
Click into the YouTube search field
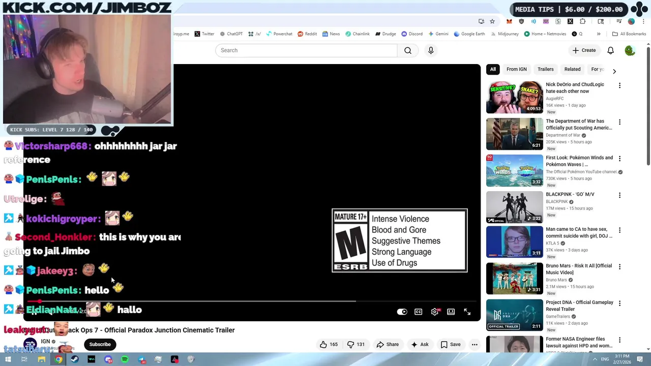pos(306,50)
